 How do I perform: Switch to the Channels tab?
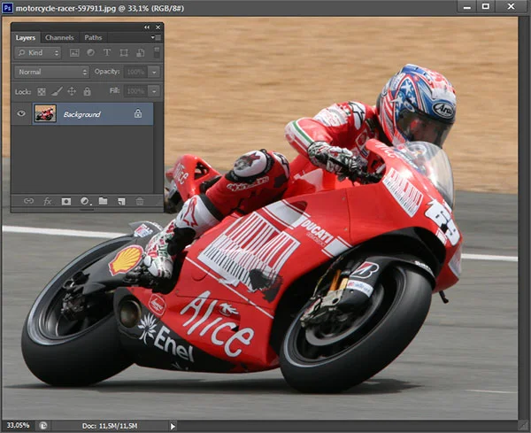[x=59, y=37]
